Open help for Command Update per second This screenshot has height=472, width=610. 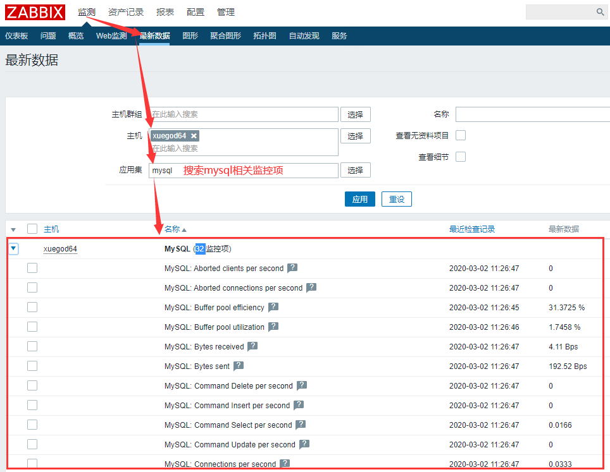pyautogui.click(x=304, y=444)
